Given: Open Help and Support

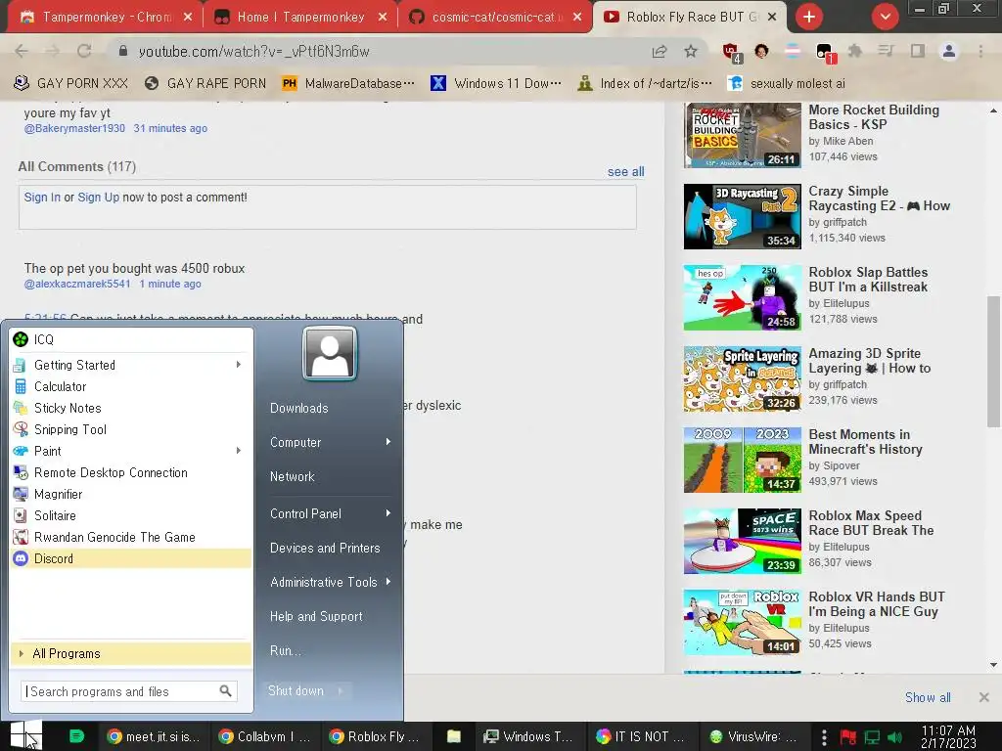Looking at the screenshot, I should click(316, 616).
